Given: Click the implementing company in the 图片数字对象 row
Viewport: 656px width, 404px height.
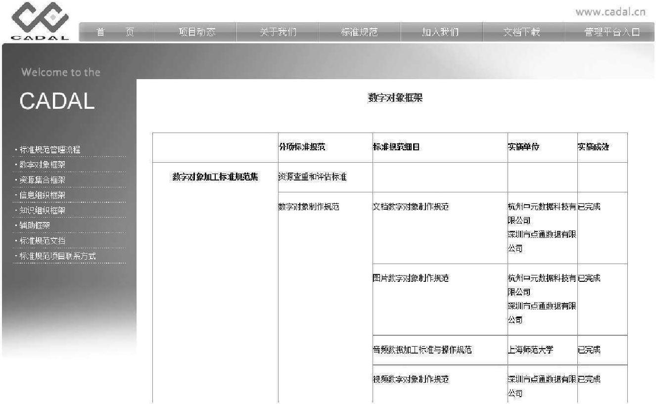Looking at the screenshot, I should click(x=542, y=299).
